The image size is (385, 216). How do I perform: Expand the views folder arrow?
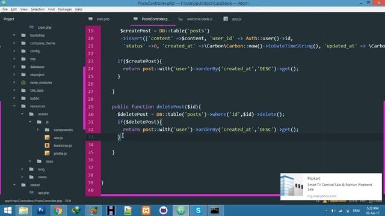point(22,177)
